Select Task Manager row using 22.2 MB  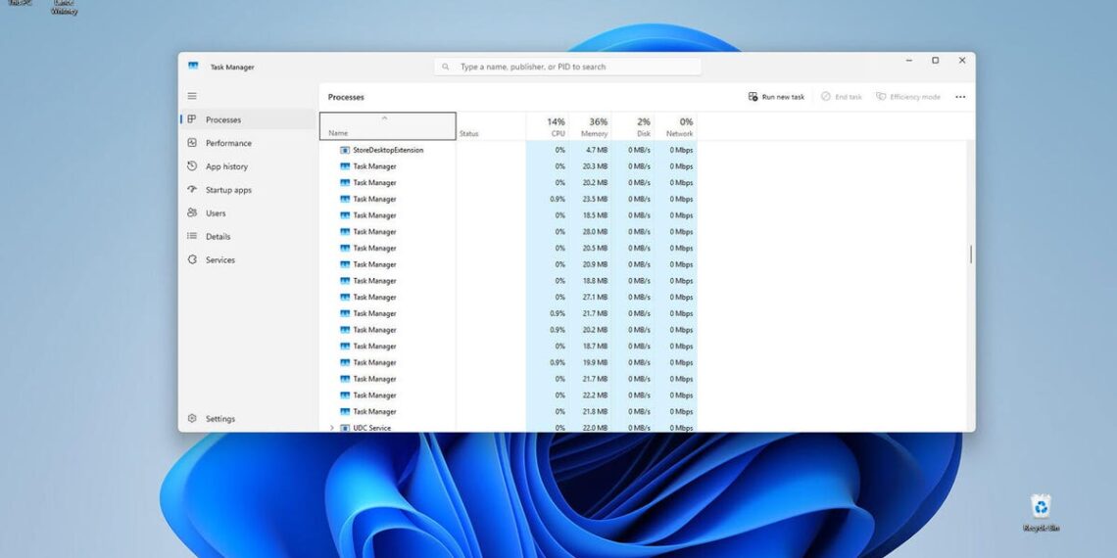508,395
